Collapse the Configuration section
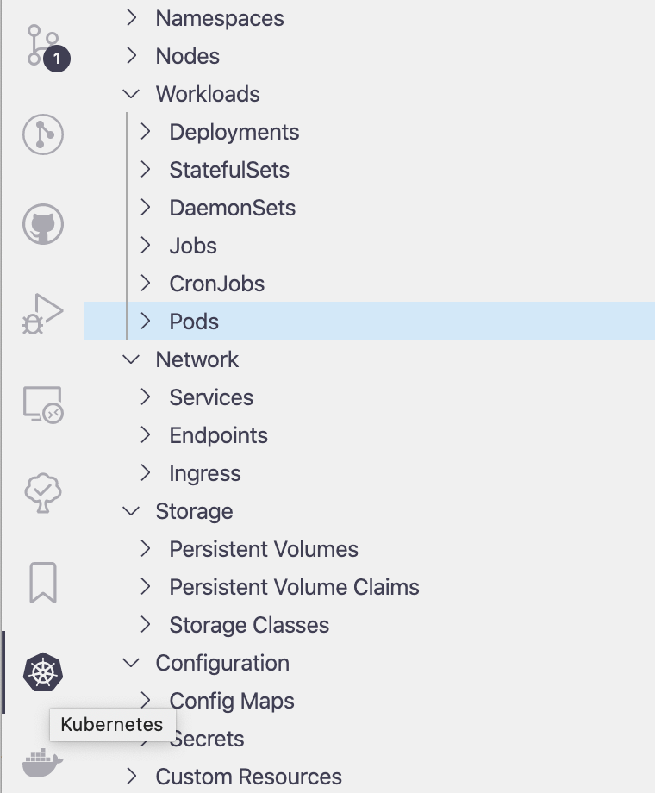 tap(130, 663)
